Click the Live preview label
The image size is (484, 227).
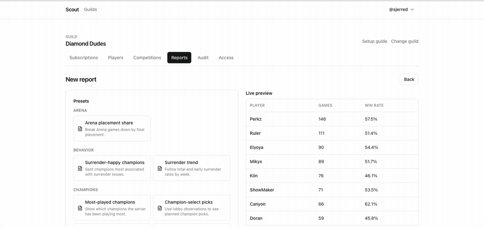[259, 93]
